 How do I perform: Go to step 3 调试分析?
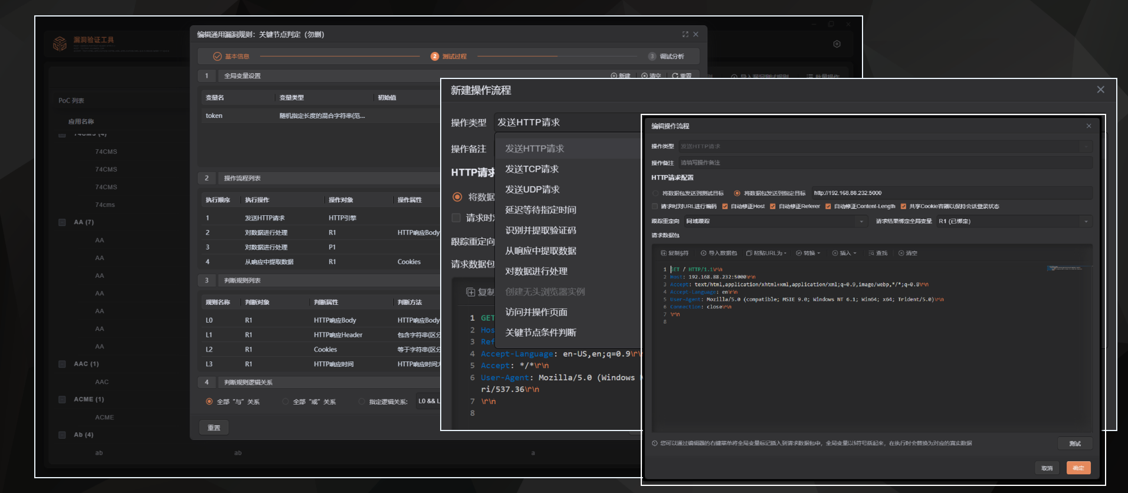pyautogui.click(x=666, y=57)
